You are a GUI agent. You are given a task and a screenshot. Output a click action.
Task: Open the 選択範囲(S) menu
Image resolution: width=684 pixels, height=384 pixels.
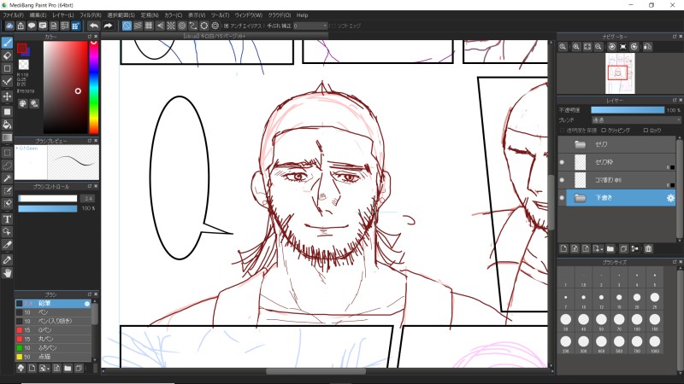pyautogui.click(x=121, y=15)
